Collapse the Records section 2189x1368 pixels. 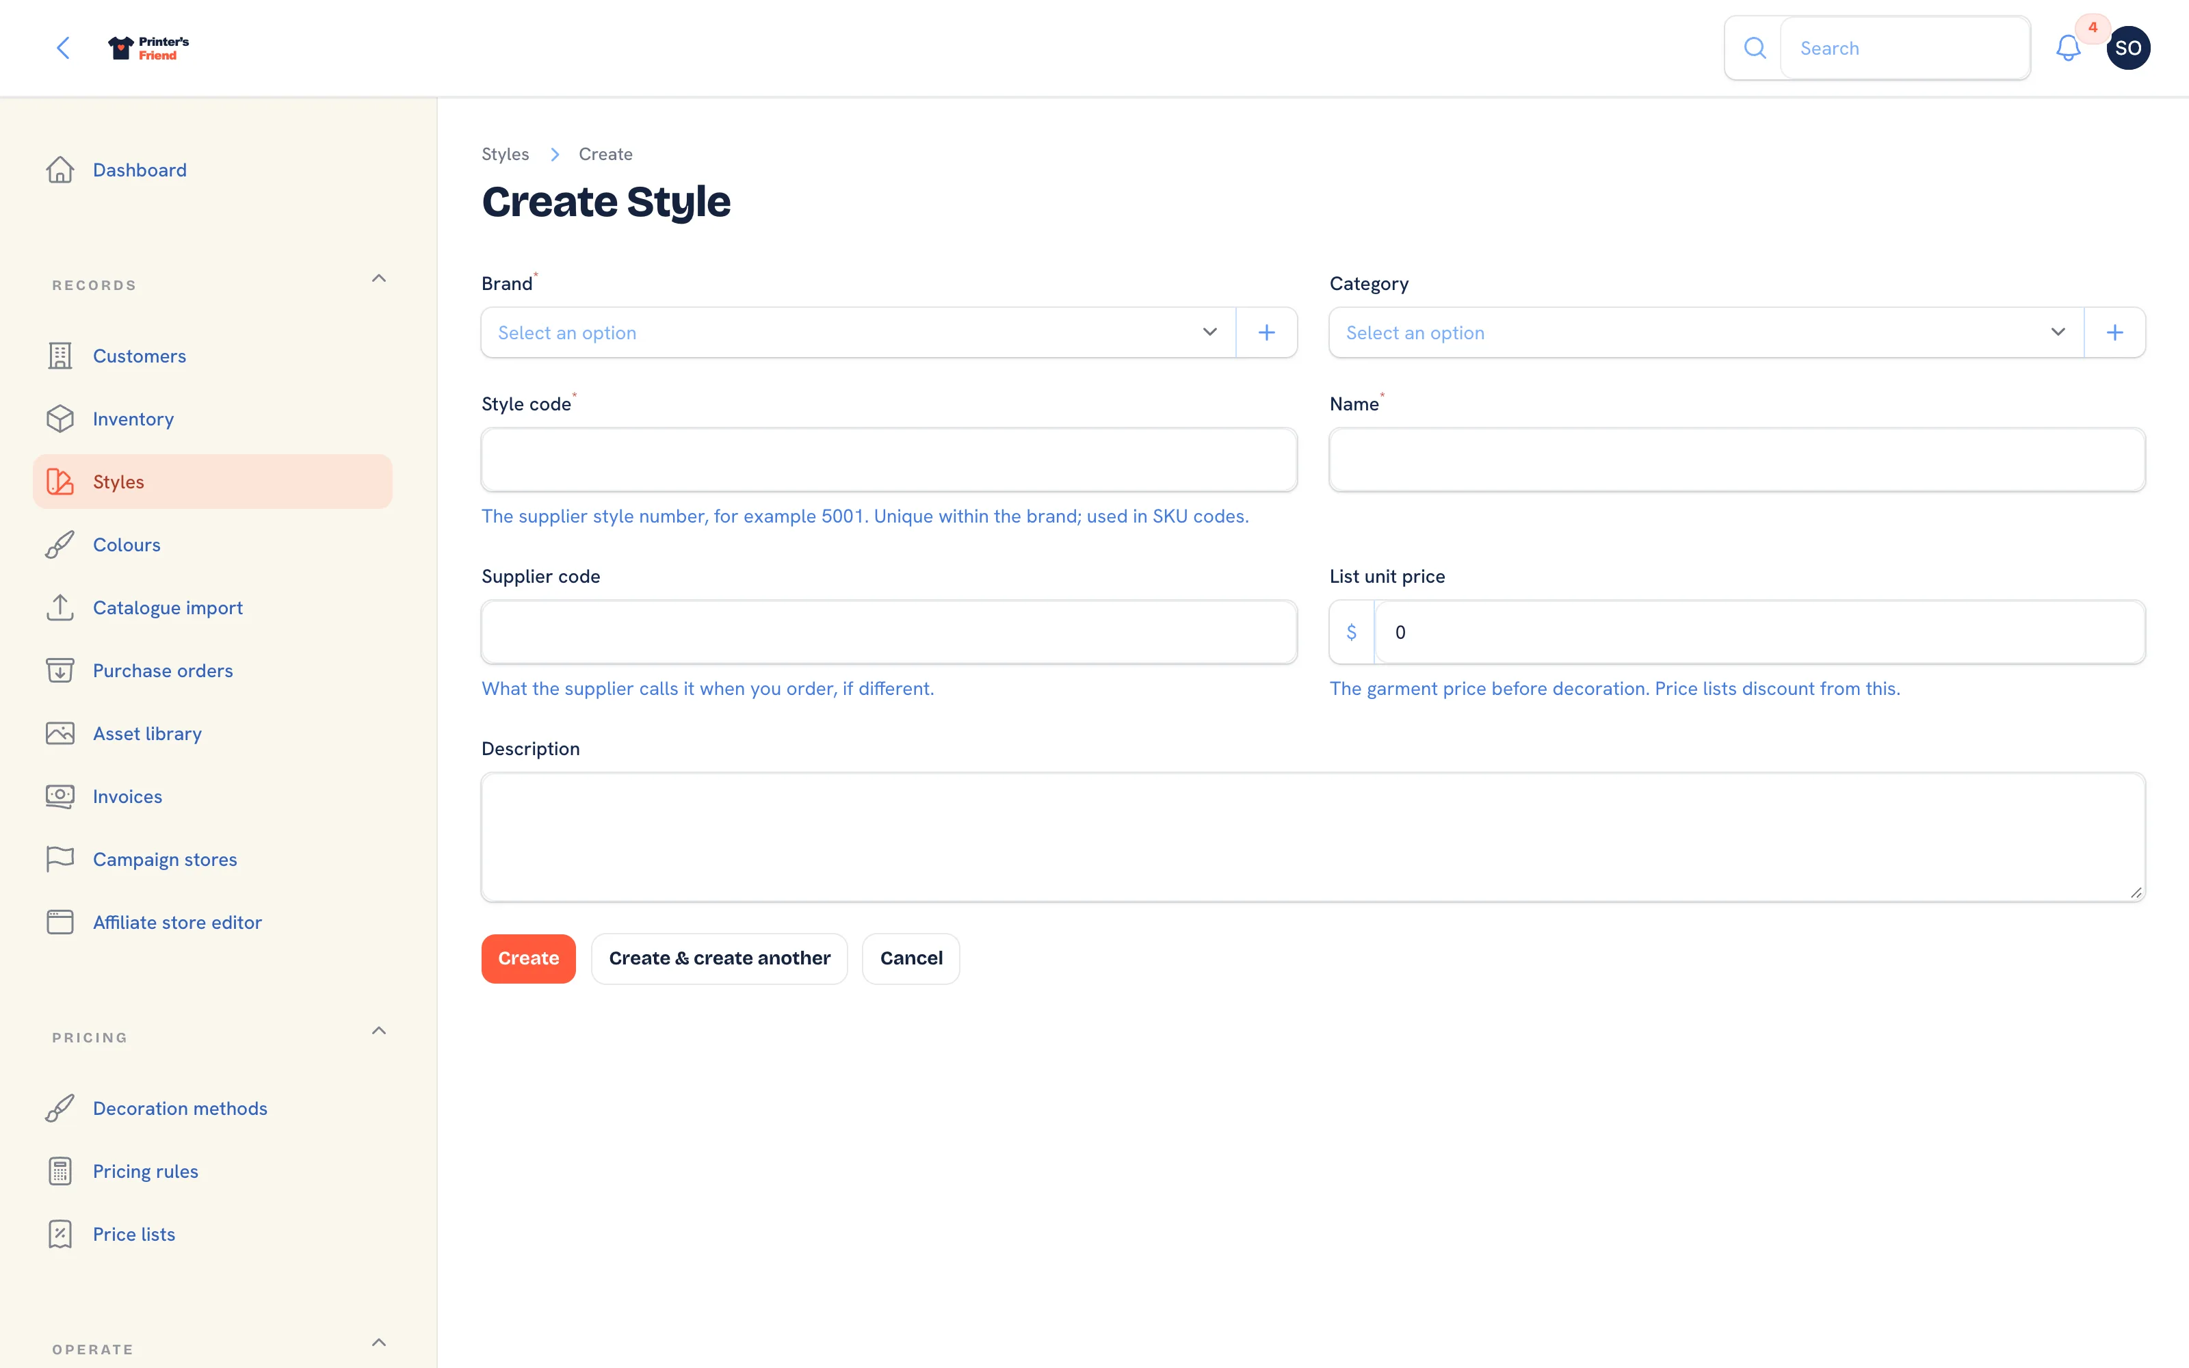(x=379, y=278)
